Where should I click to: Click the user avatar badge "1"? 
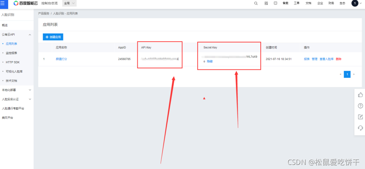355,3
